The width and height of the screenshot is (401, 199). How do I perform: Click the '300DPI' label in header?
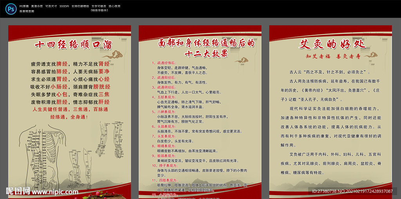pos(64,6)
